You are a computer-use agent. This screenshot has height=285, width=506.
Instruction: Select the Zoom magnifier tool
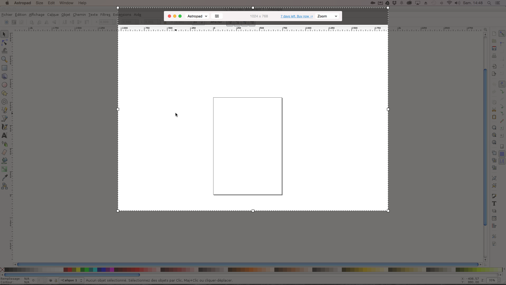pyautogui.click(x=4, y=59)
